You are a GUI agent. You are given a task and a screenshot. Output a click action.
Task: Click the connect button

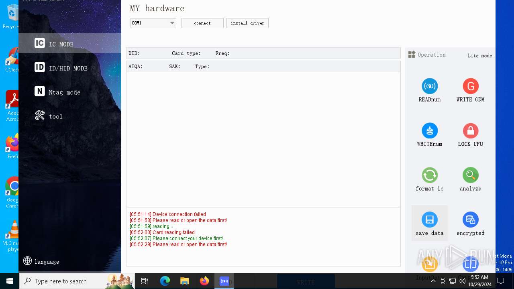pyautogui.click(x=202, y=23)
